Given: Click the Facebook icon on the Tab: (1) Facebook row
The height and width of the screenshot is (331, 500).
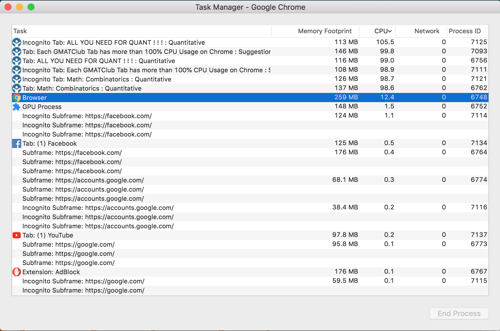Looking at the screenshot, I should tap(16, 143).
